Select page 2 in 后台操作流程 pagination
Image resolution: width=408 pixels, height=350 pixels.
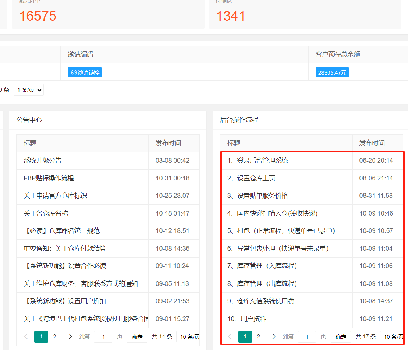click(x=258, y=337)
